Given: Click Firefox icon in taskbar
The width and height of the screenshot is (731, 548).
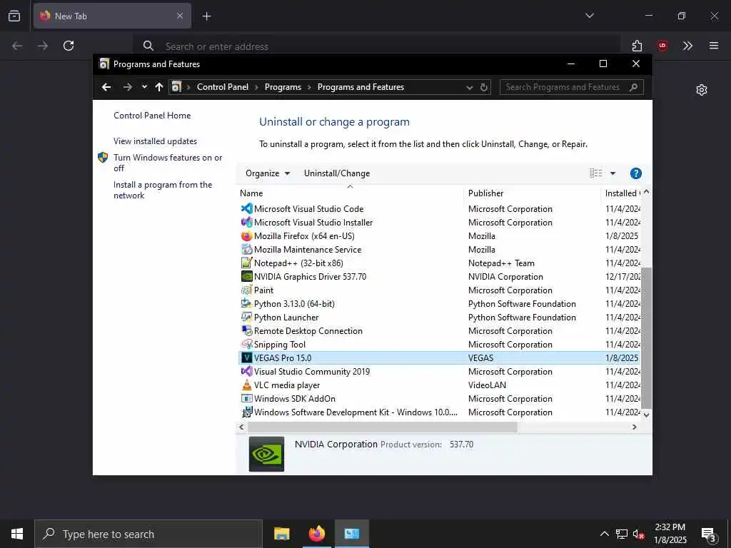Looking at the screenshot, I should tap(316, 534).
